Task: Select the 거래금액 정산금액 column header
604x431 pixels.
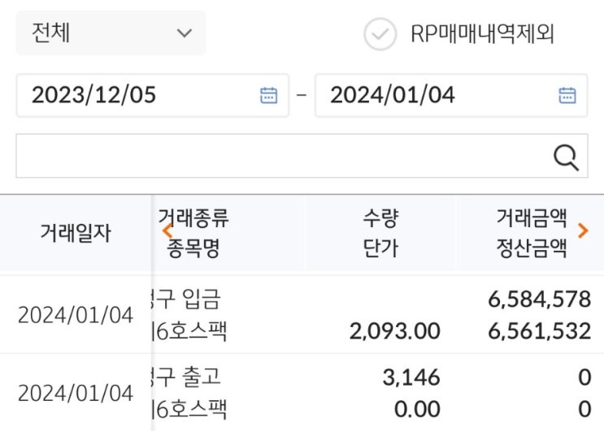Action: 531,233
